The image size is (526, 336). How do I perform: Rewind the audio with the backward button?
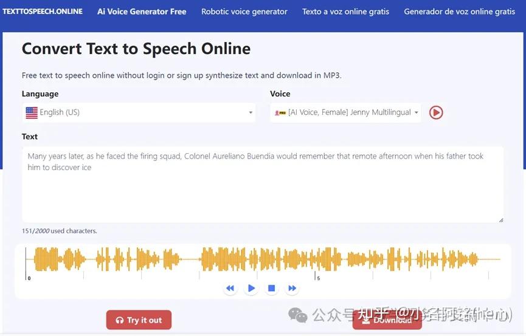[230, 288]
